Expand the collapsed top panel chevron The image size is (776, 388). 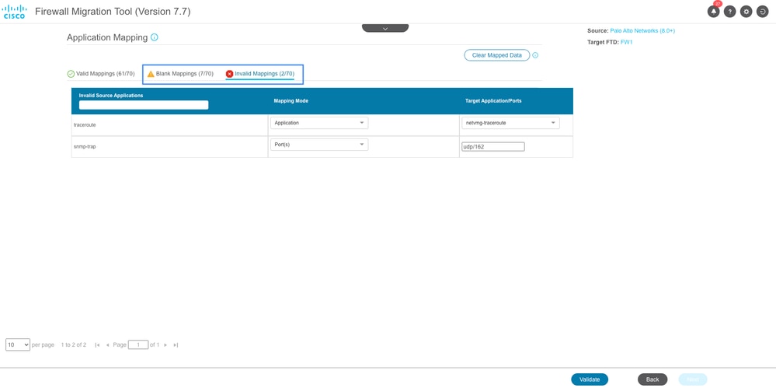(x=385, y=28)
